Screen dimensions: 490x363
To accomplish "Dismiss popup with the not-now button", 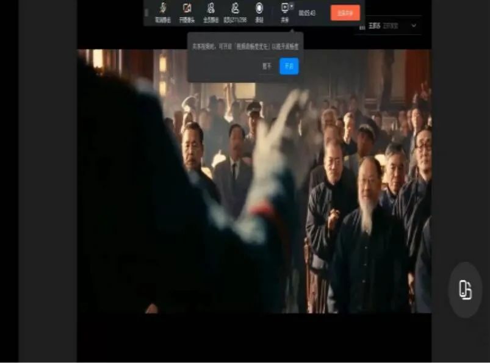I will pyautogui.click(x=267, y=66).
